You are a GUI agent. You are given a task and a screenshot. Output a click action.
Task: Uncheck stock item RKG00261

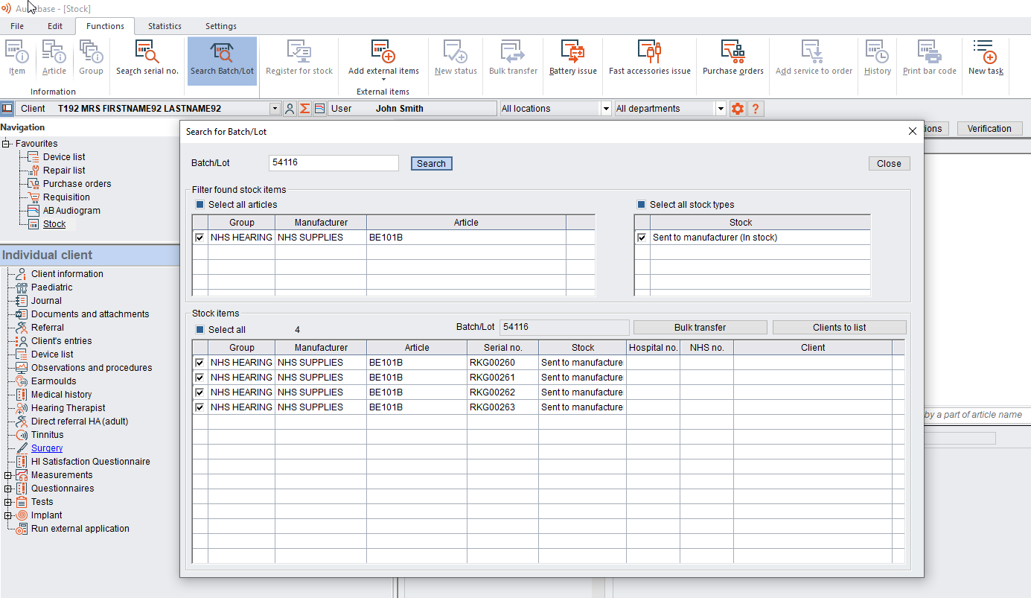[199, 378]
